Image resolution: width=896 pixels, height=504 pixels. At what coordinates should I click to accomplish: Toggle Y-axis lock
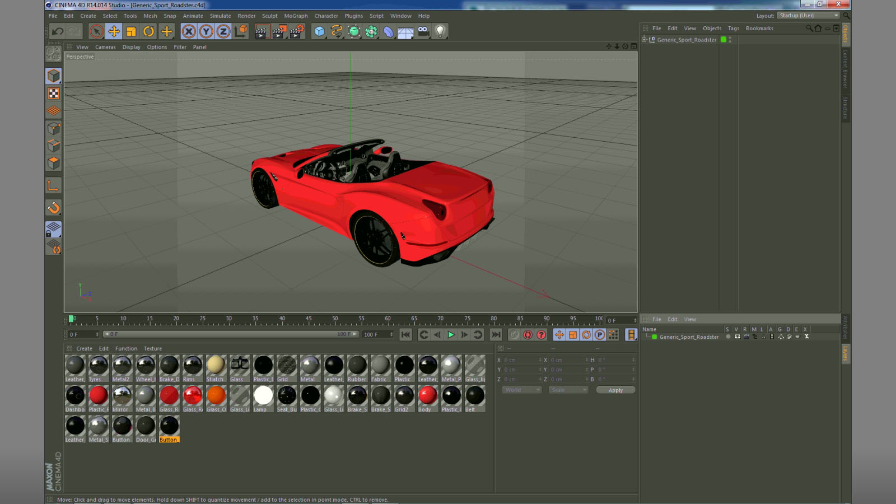tap(206, 31)
